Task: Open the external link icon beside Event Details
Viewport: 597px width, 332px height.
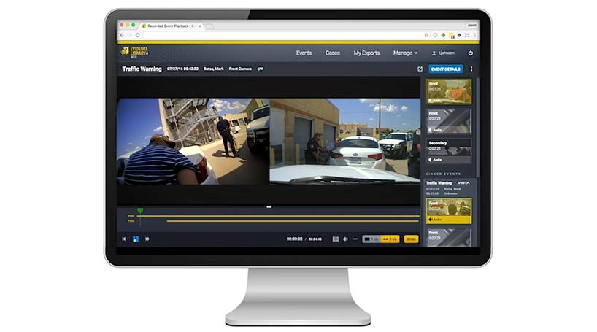Action: 420,69
